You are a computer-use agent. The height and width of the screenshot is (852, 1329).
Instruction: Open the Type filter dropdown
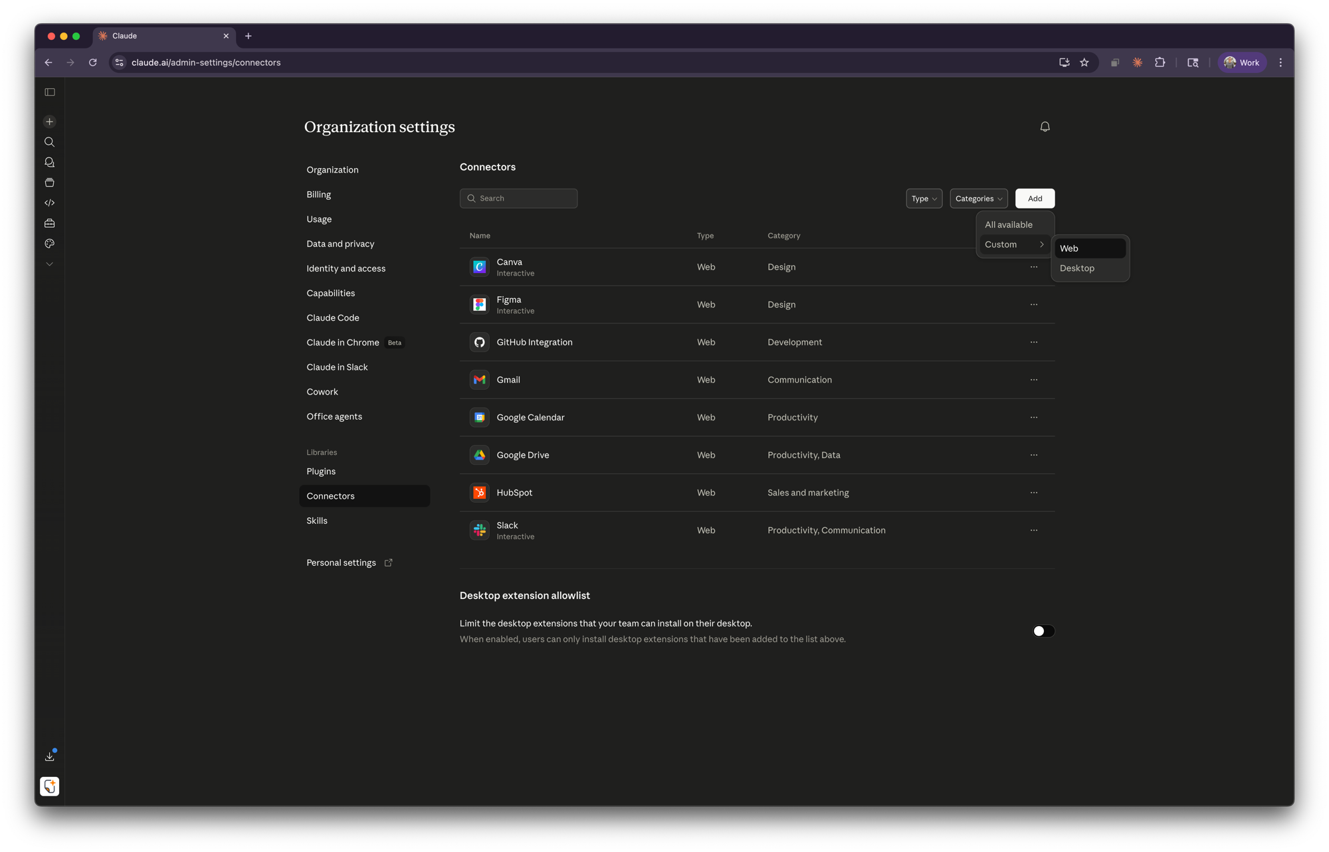click(924, 198)
